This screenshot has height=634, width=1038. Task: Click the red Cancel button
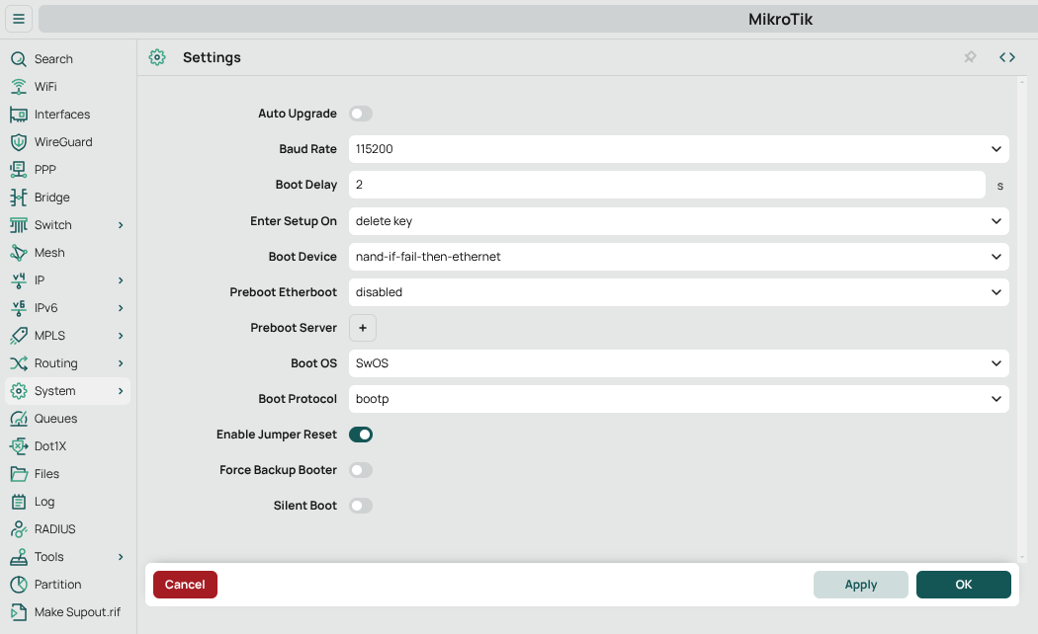pos(185,585)
